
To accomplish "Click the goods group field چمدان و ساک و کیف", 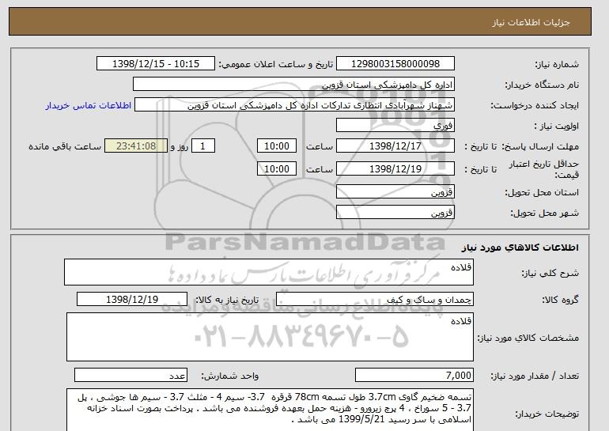I will pos(375,300).
